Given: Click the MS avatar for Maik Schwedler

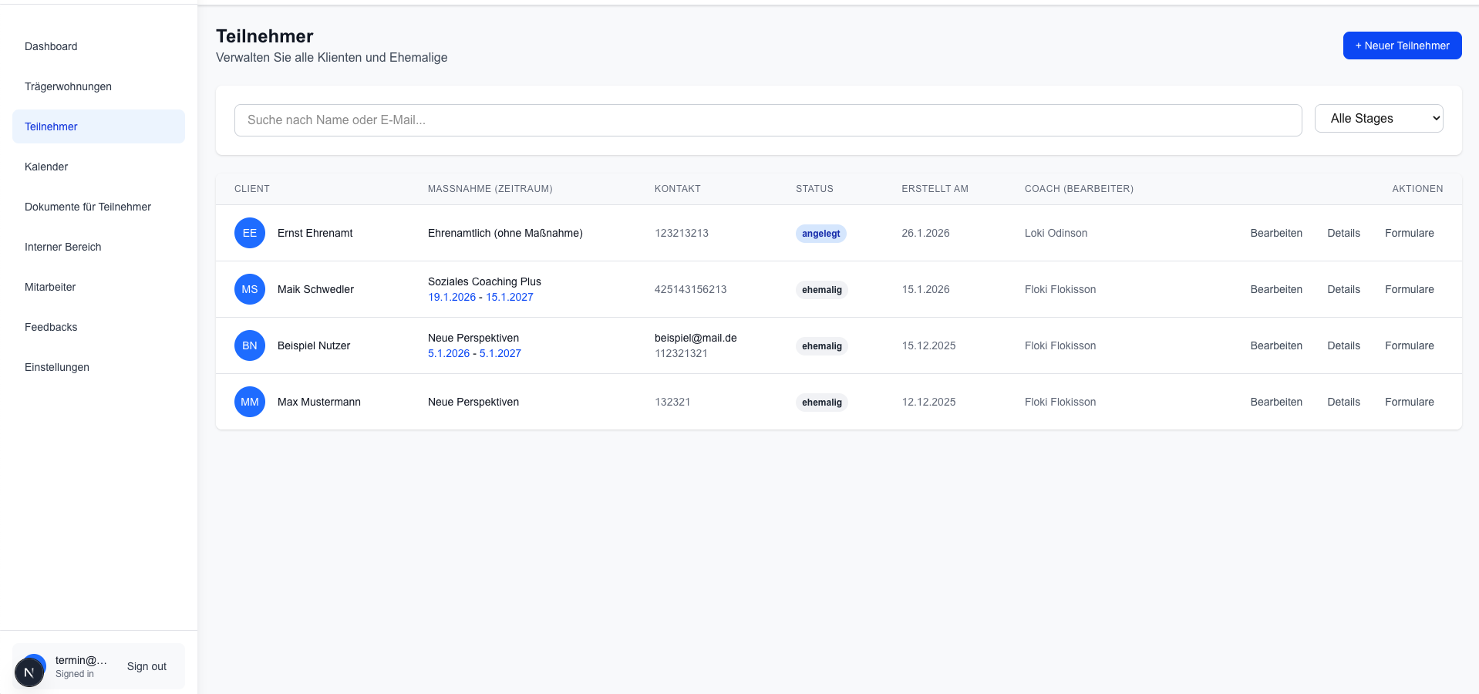Looking at the screenshot, I should pyautogui.click(x=249, y=289).
